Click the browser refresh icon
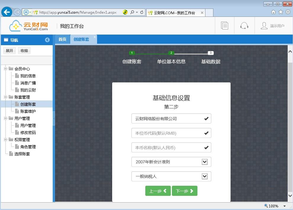Image resolution: width=293 pixels, height=210 pixels. [142, 12]
